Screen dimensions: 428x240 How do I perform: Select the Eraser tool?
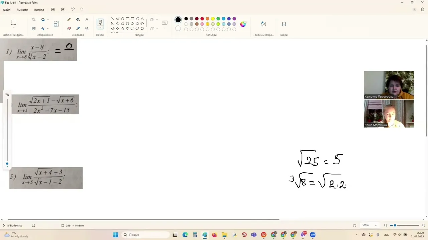pyautogui.click(x=69, y=29)
